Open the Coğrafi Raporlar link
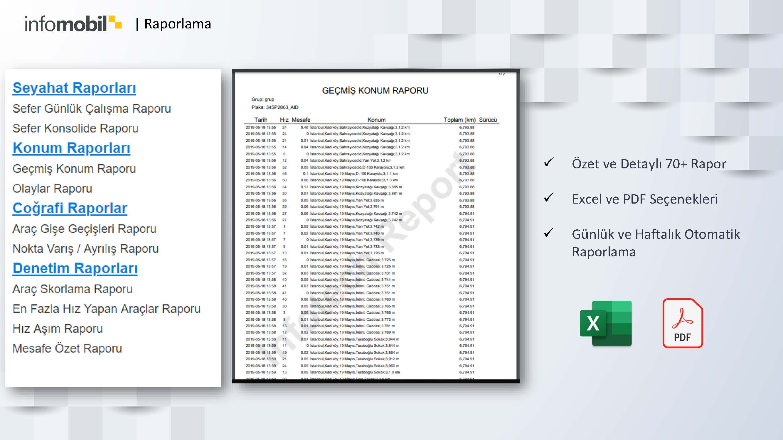The height and width of the screenshot is (440, 783). (x=70, y=208)
